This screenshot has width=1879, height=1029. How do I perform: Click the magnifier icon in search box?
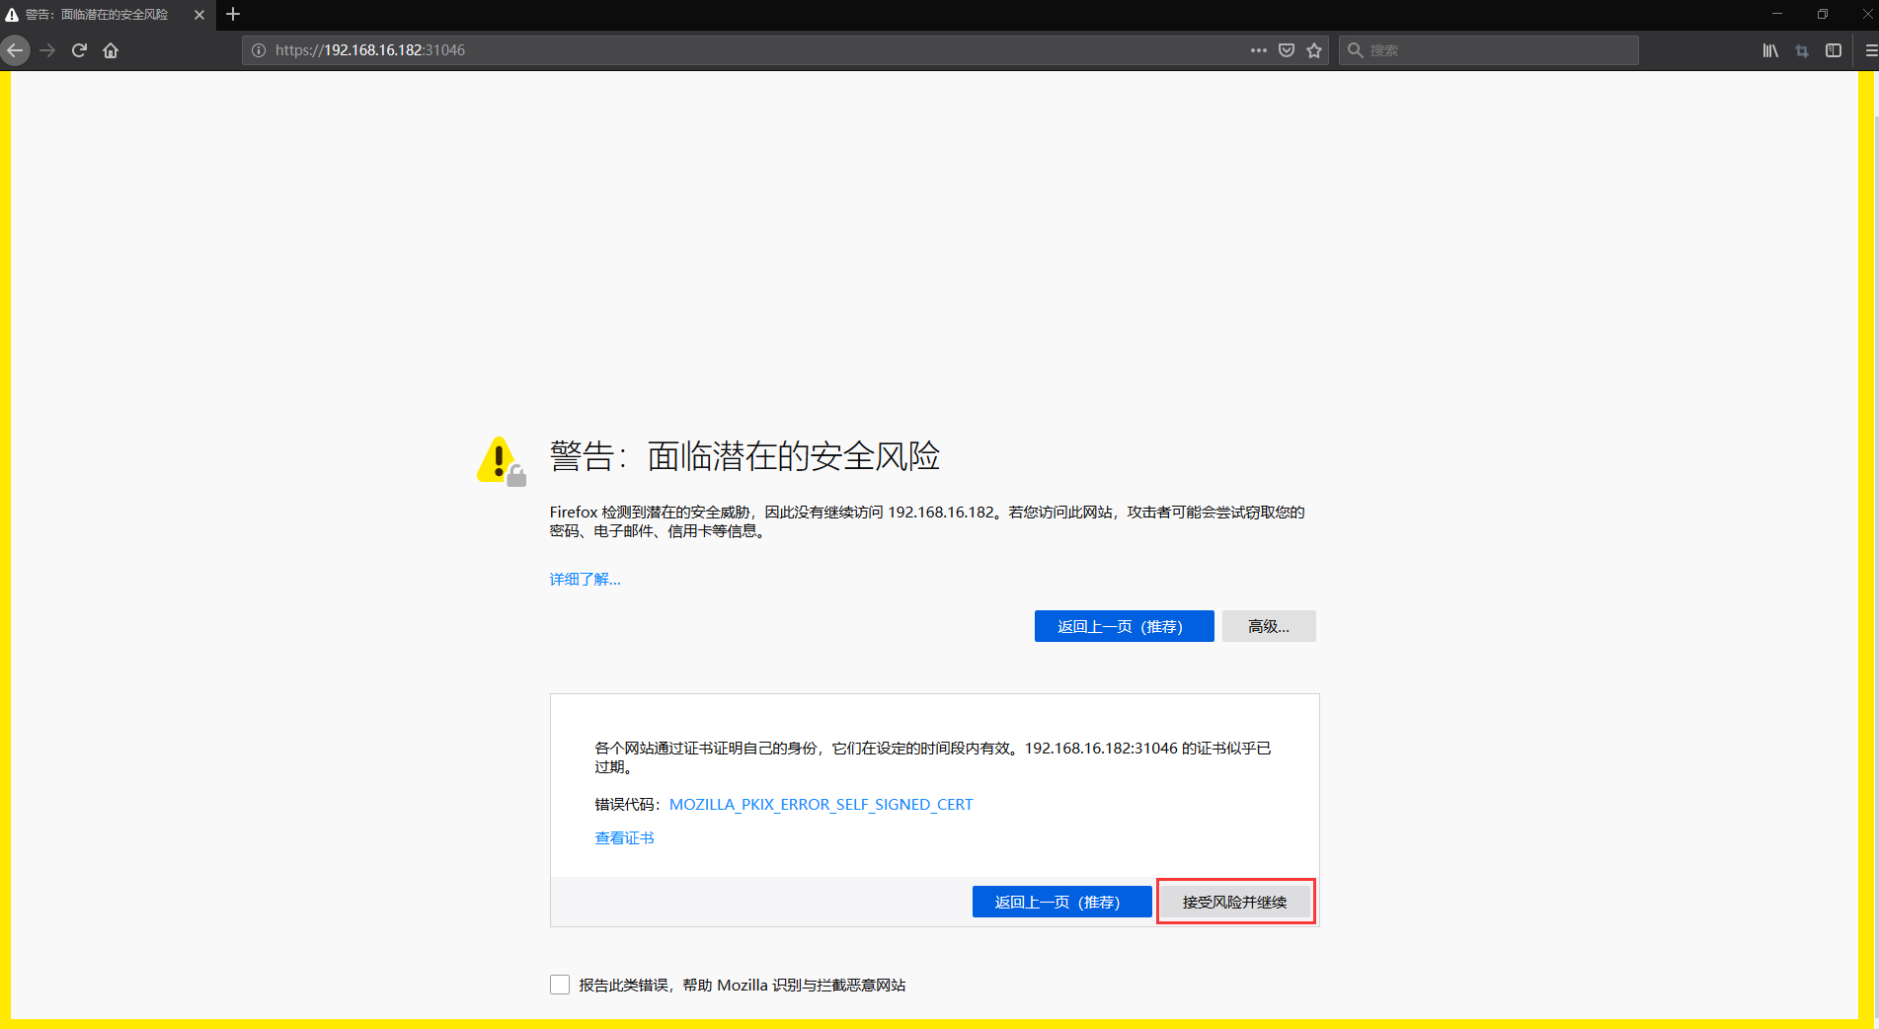[1356, 50]
